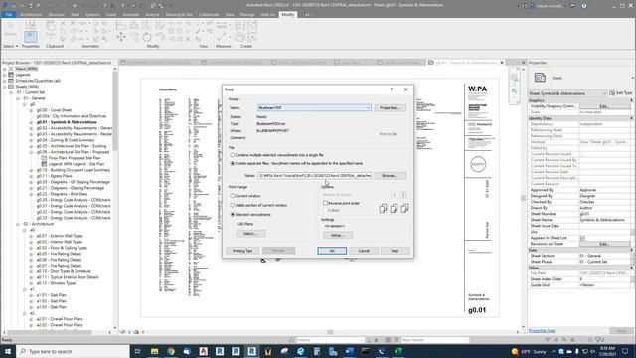
Task: Click the Print dialog question mark help icon
Action: coord(391,89)
